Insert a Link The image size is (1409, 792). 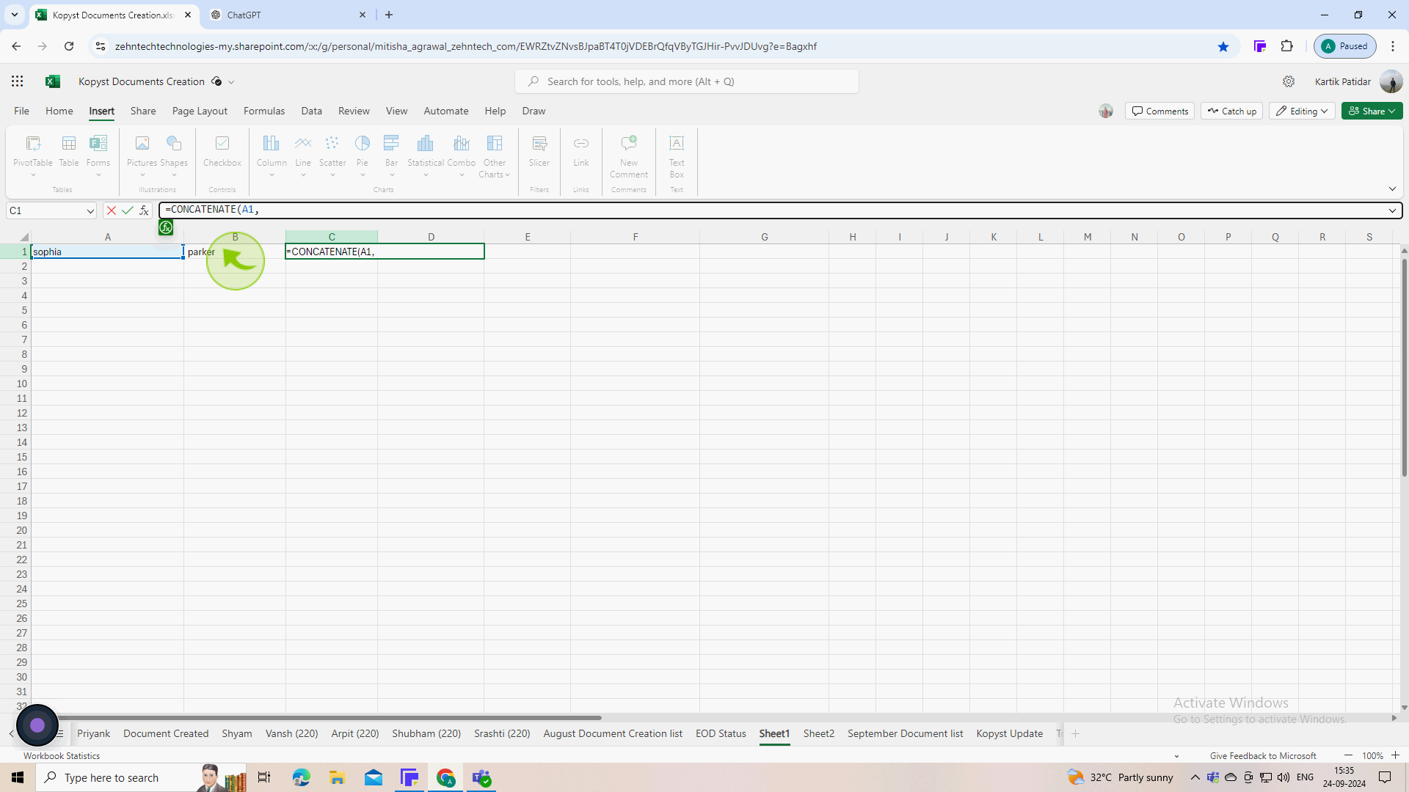tap(581, 152)
